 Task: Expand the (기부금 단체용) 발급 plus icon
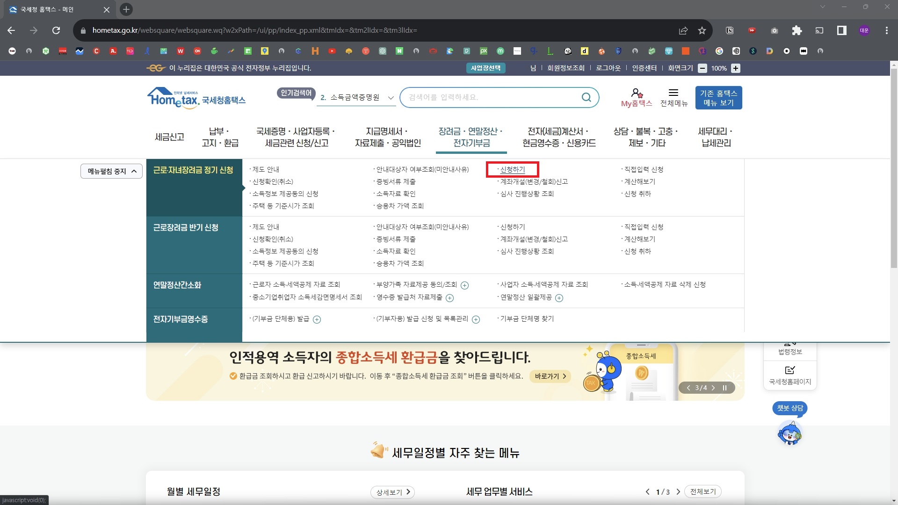(317, 319)
